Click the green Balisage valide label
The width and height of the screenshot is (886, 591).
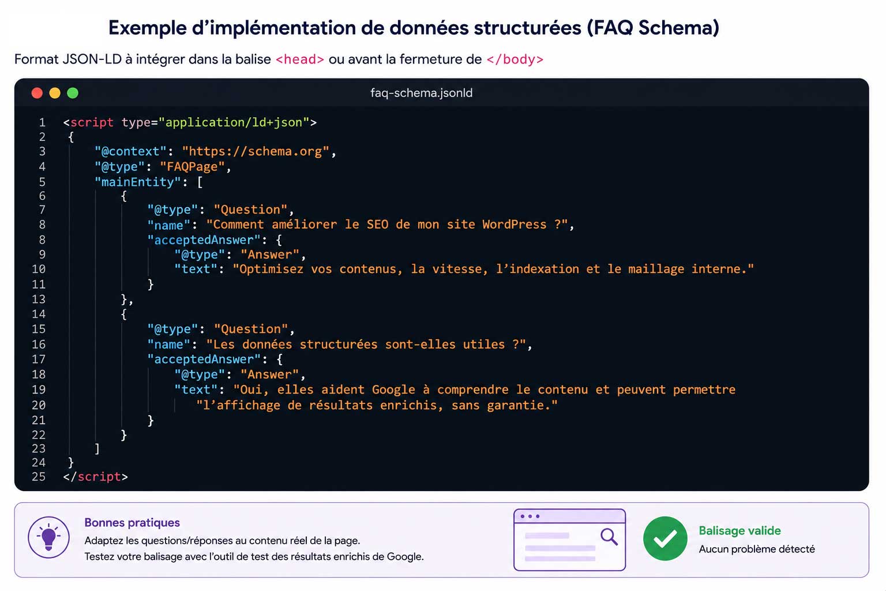coord(739,530)
